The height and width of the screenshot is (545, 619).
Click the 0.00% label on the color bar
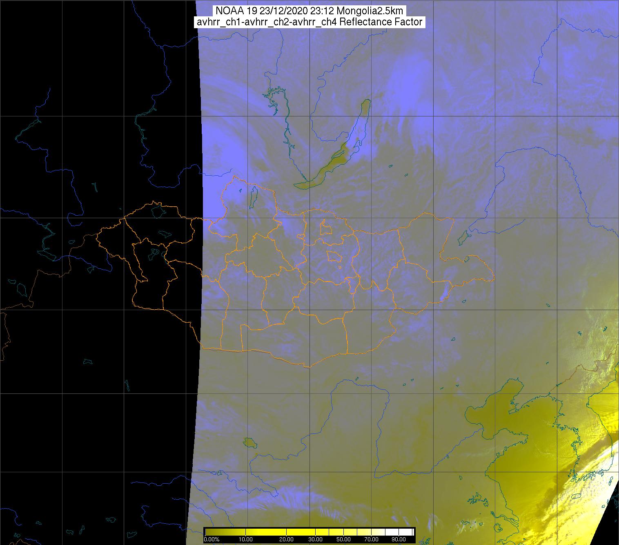point(212,539)
